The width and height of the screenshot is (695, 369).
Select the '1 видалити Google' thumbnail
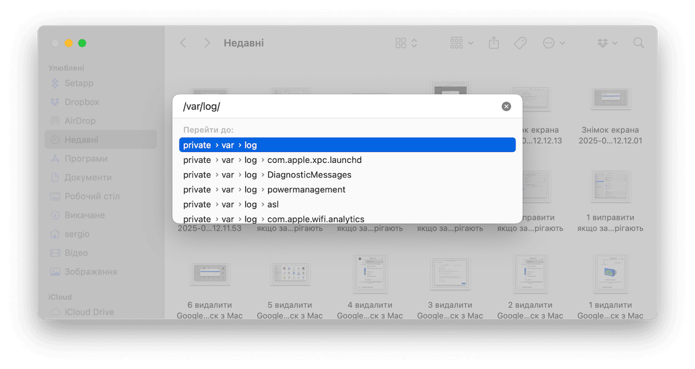pyautogui.click(x=610, y=286)
